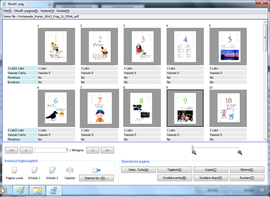Select page 8 thumbnail
This screenshot has width=270, height=197.
[x=142, y=108]
